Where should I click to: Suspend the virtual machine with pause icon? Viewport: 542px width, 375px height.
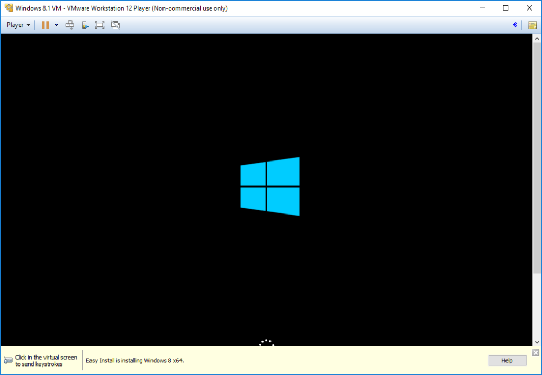coord(45,24)
